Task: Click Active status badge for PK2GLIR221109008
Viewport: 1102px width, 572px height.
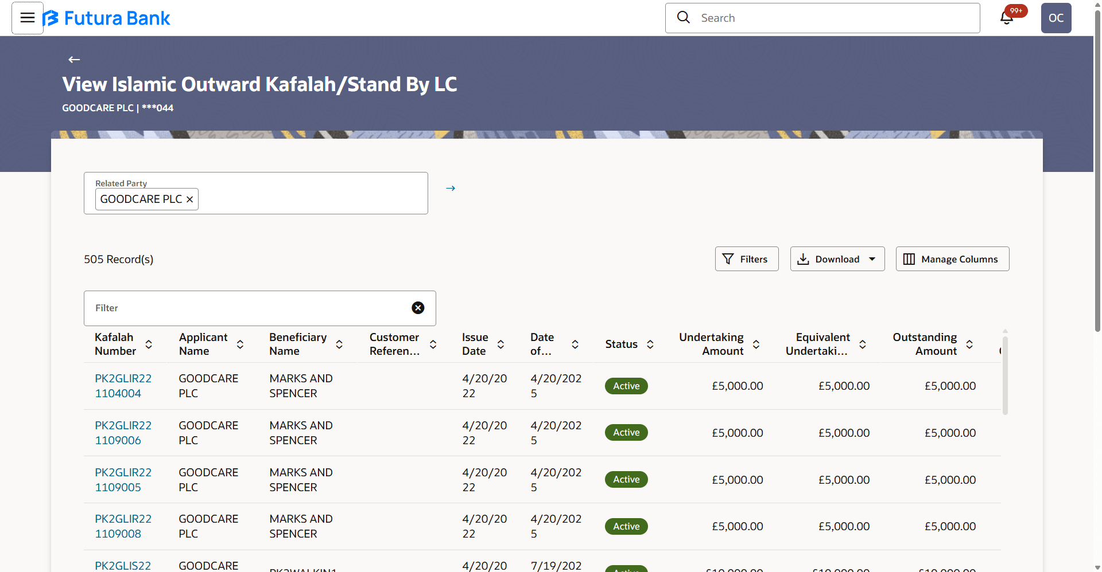Action: coord(626,527)
